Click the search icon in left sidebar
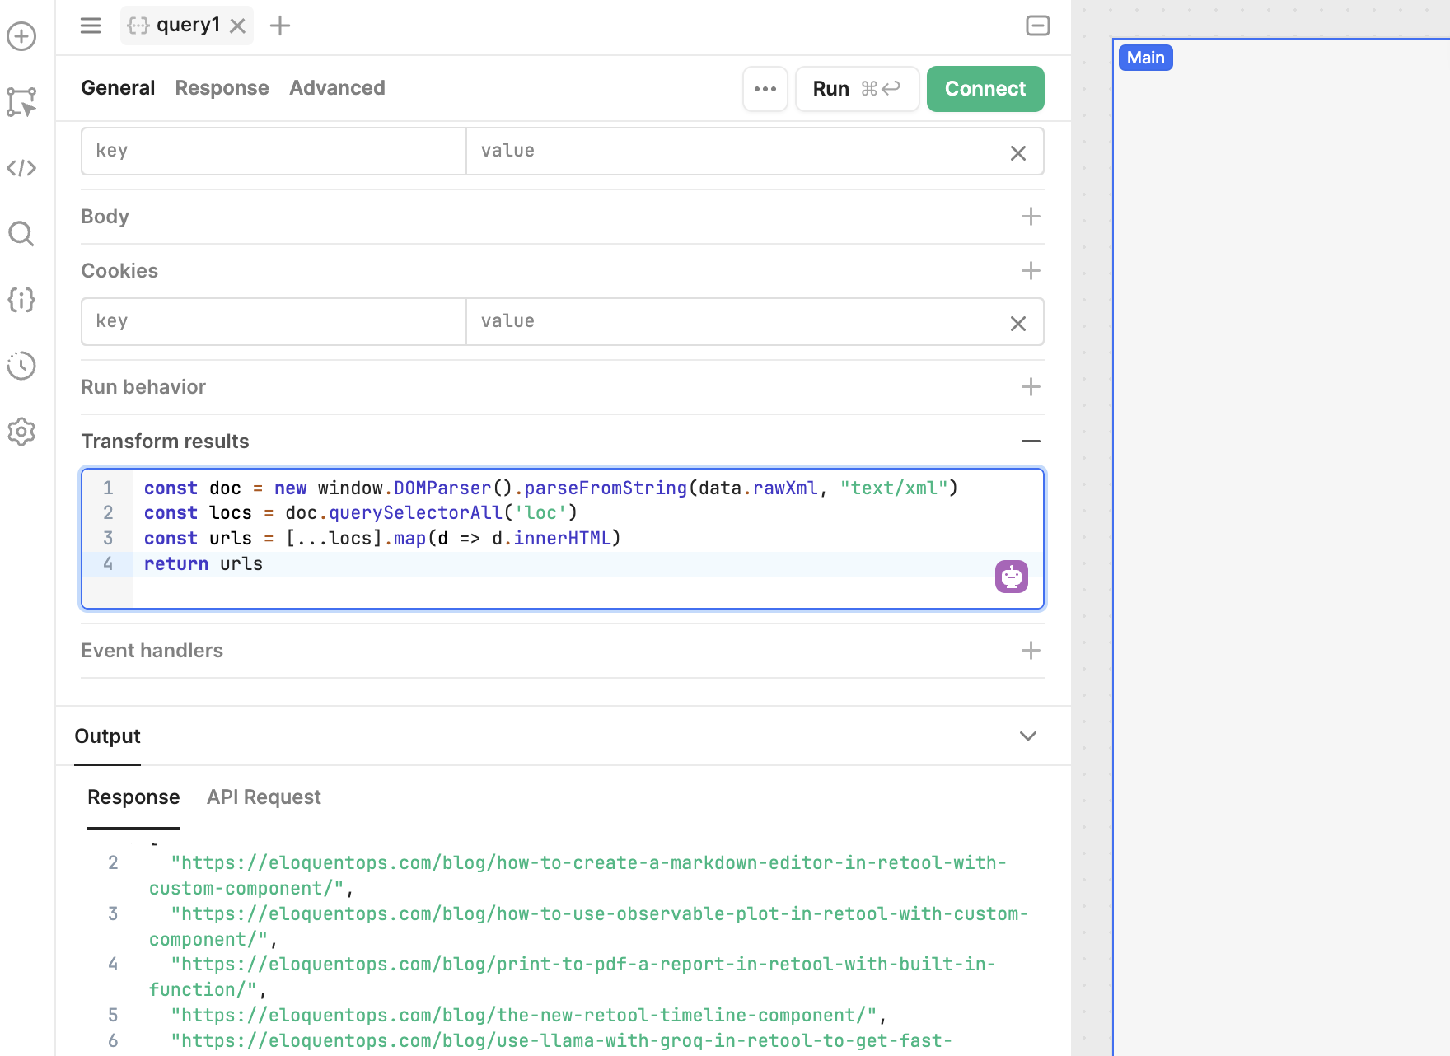1450x1056 pixels. [21, 234]
